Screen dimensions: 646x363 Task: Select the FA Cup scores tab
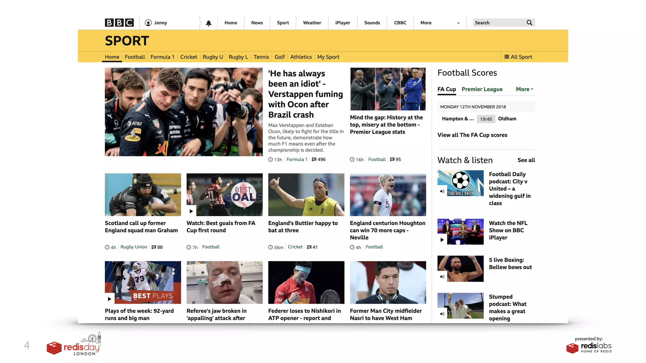pos(446,89)
